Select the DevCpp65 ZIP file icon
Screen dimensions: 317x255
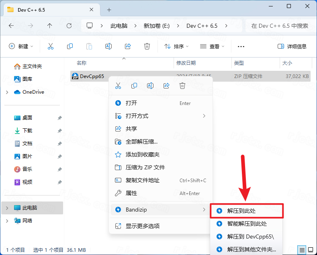click(75, 76)
